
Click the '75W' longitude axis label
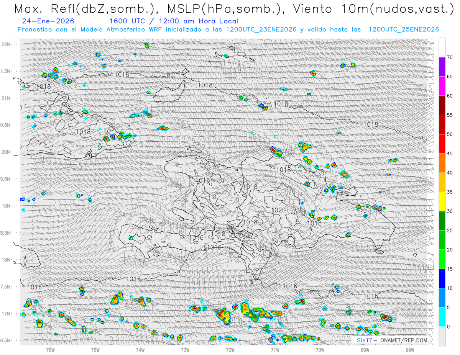tap(95, 350)
